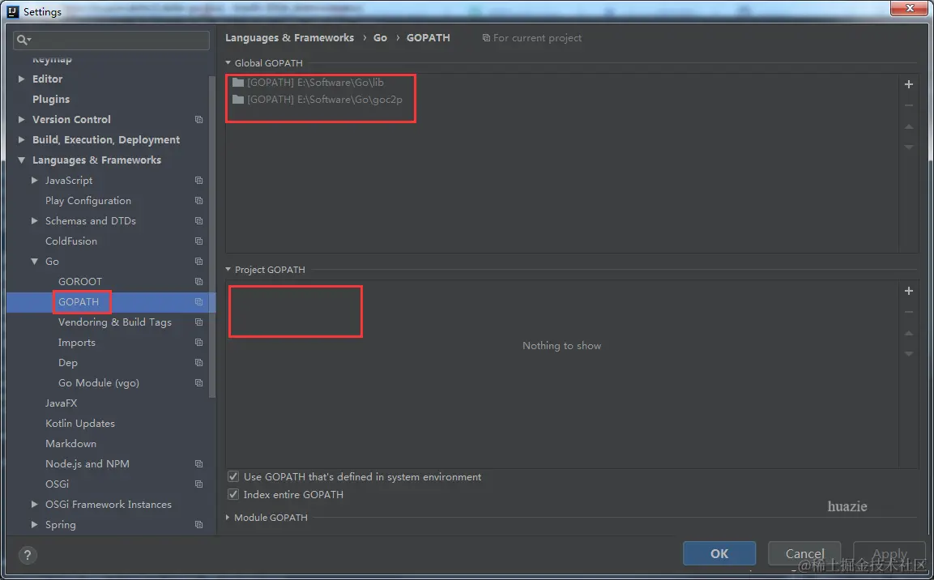Click the Apply button
934x580 pixels.
click(x=889, y=553)
